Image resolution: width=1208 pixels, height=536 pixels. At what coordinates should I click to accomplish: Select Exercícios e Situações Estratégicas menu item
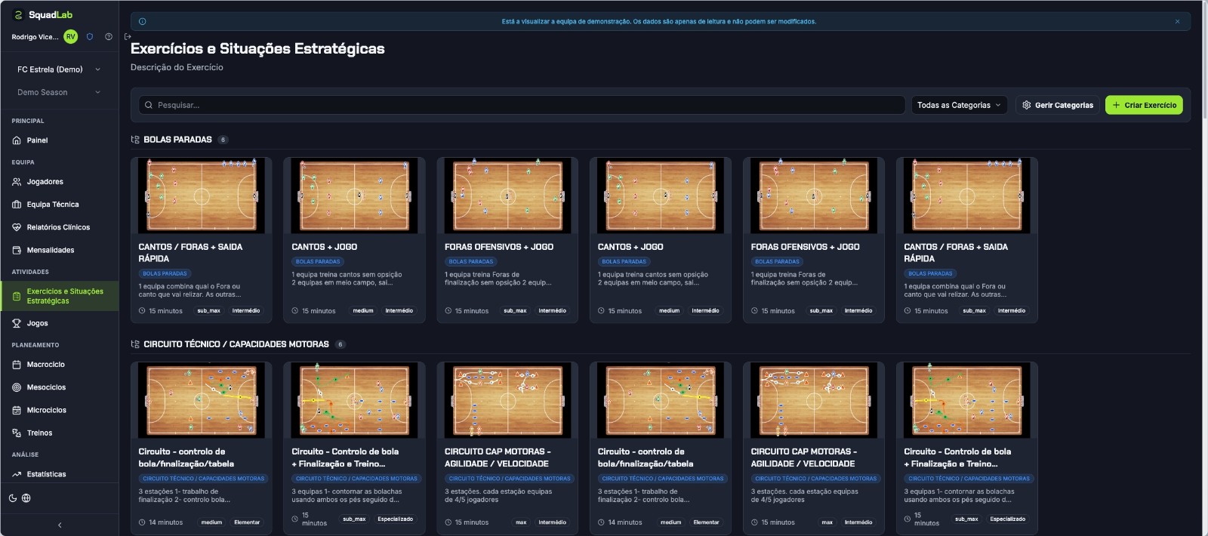click(x=60, y=296)
